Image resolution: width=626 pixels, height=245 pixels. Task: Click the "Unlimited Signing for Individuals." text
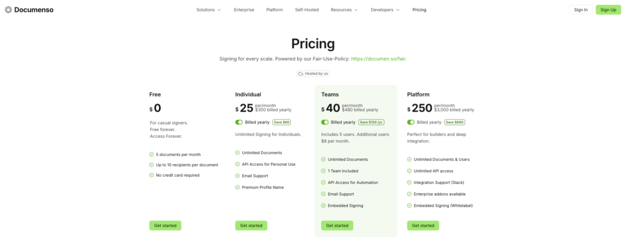(x=268, y=135)
